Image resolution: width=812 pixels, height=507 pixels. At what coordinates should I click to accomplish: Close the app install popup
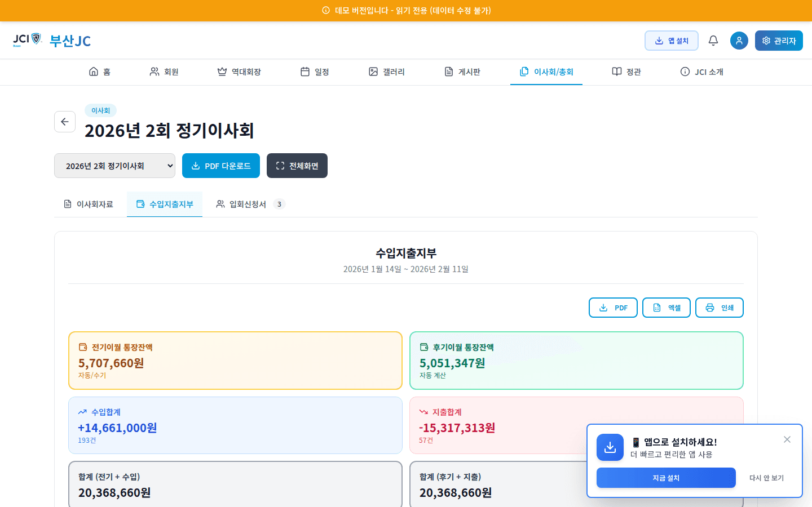tap(787, 439)
